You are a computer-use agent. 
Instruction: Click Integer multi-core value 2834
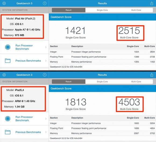(x=152, y=52)
